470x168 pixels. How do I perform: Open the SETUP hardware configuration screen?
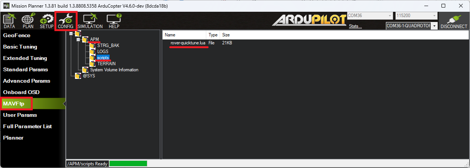click(x=47, y=21)
